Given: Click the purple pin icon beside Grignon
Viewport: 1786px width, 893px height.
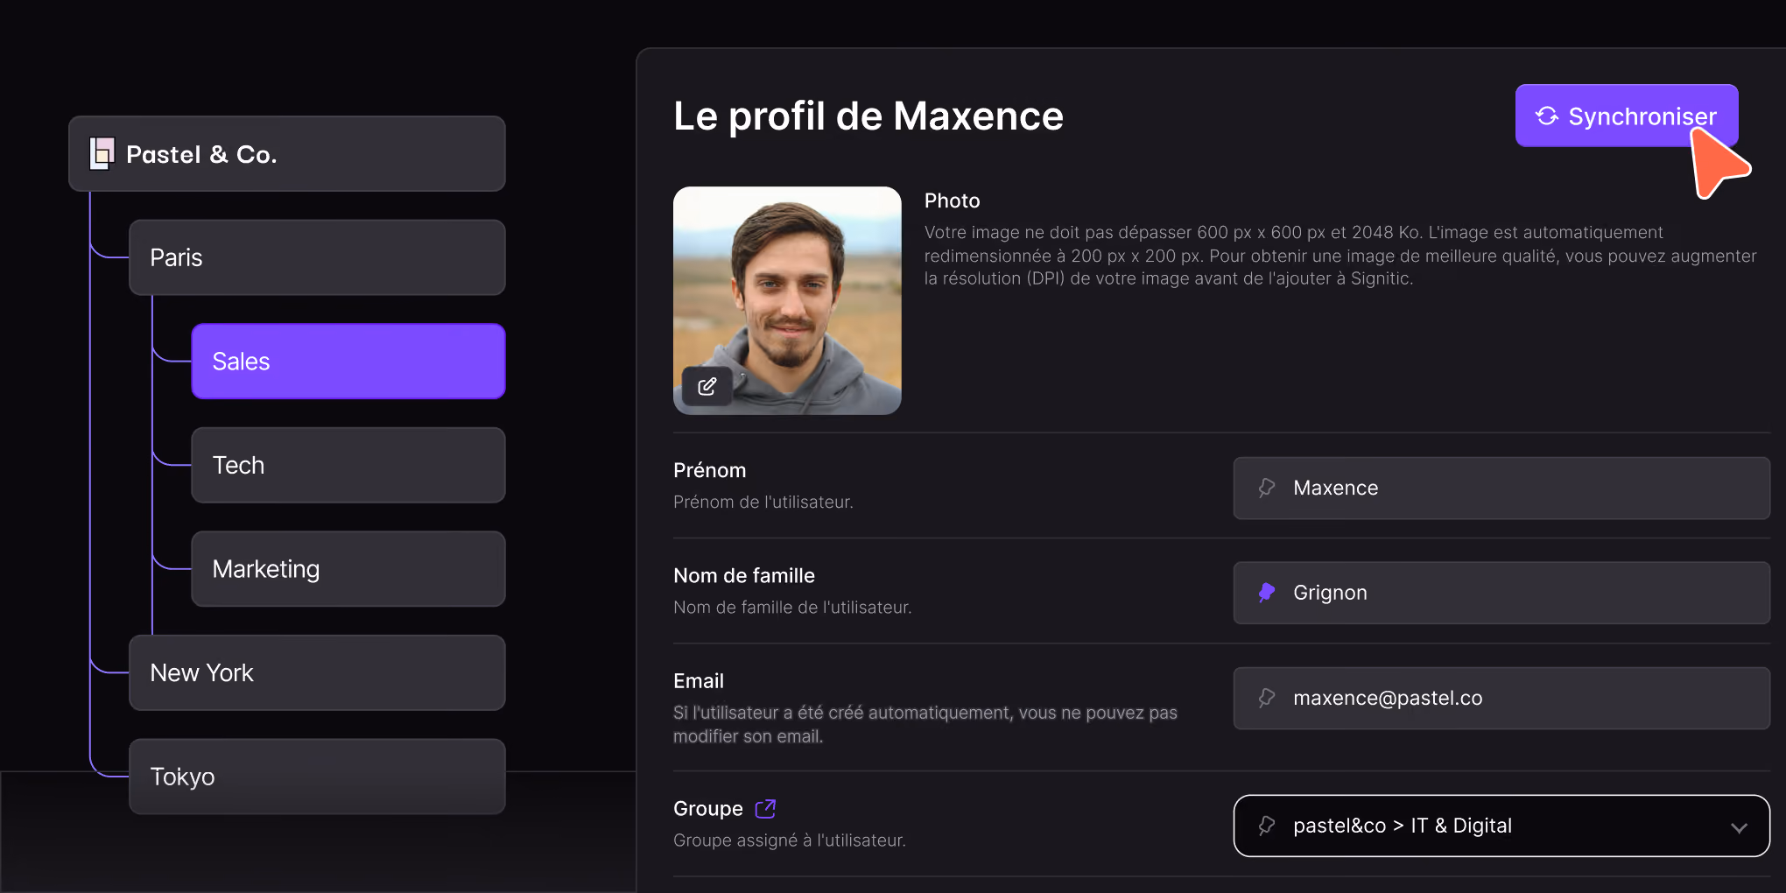Looking at the screenshot, I should click(1266, 593).
